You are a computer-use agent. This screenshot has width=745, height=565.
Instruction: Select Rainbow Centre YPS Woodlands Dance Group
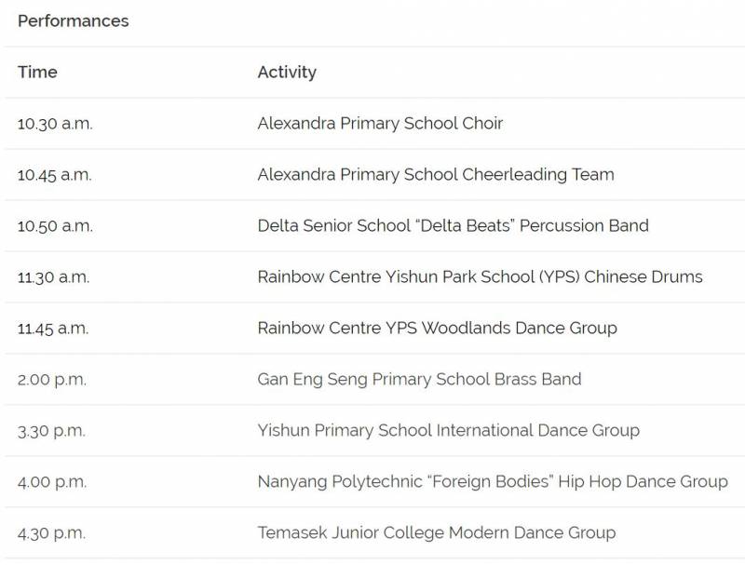(x=437, y=328)
